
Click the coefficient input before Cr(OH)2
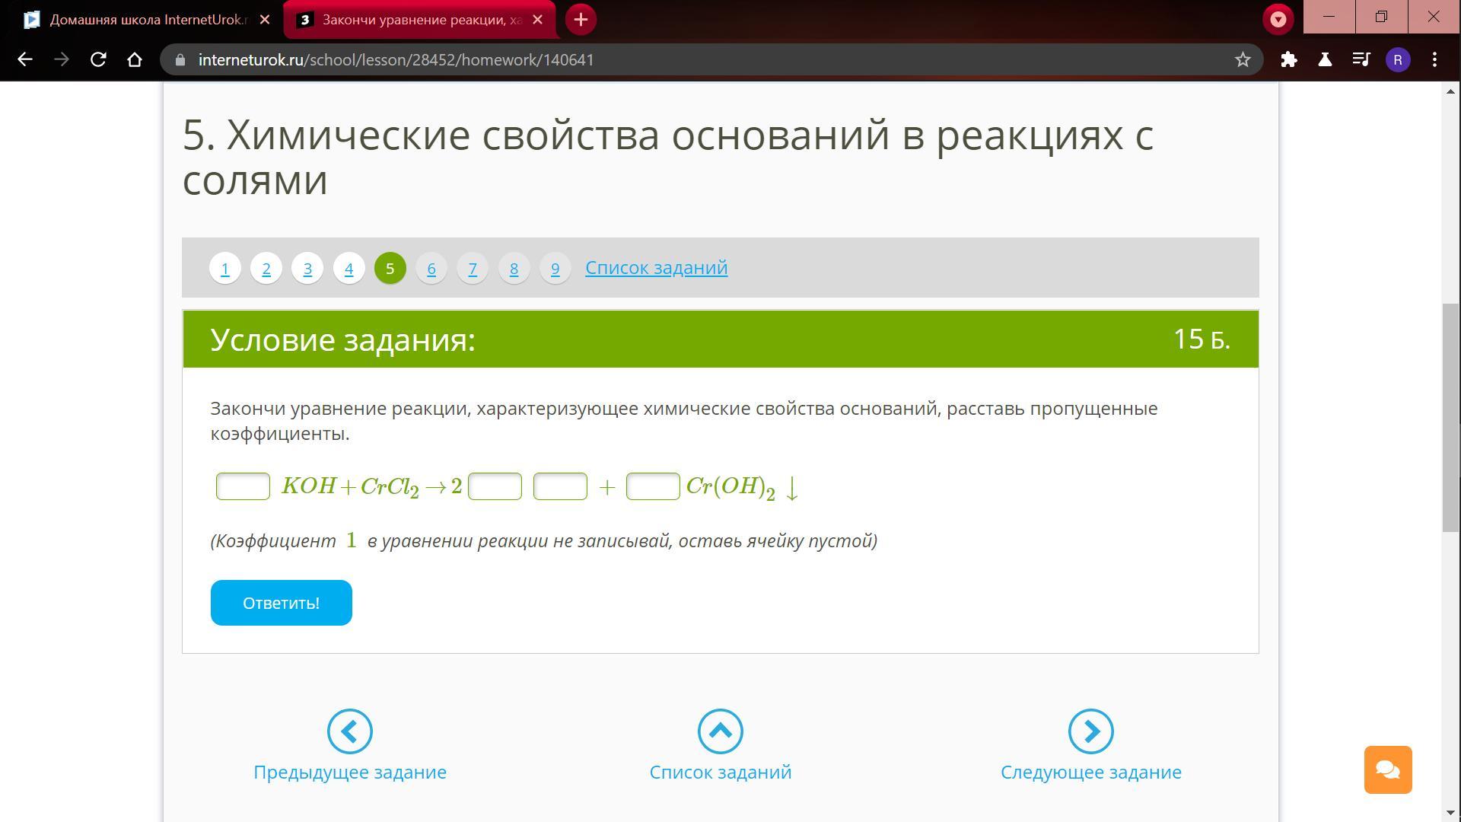652,486
